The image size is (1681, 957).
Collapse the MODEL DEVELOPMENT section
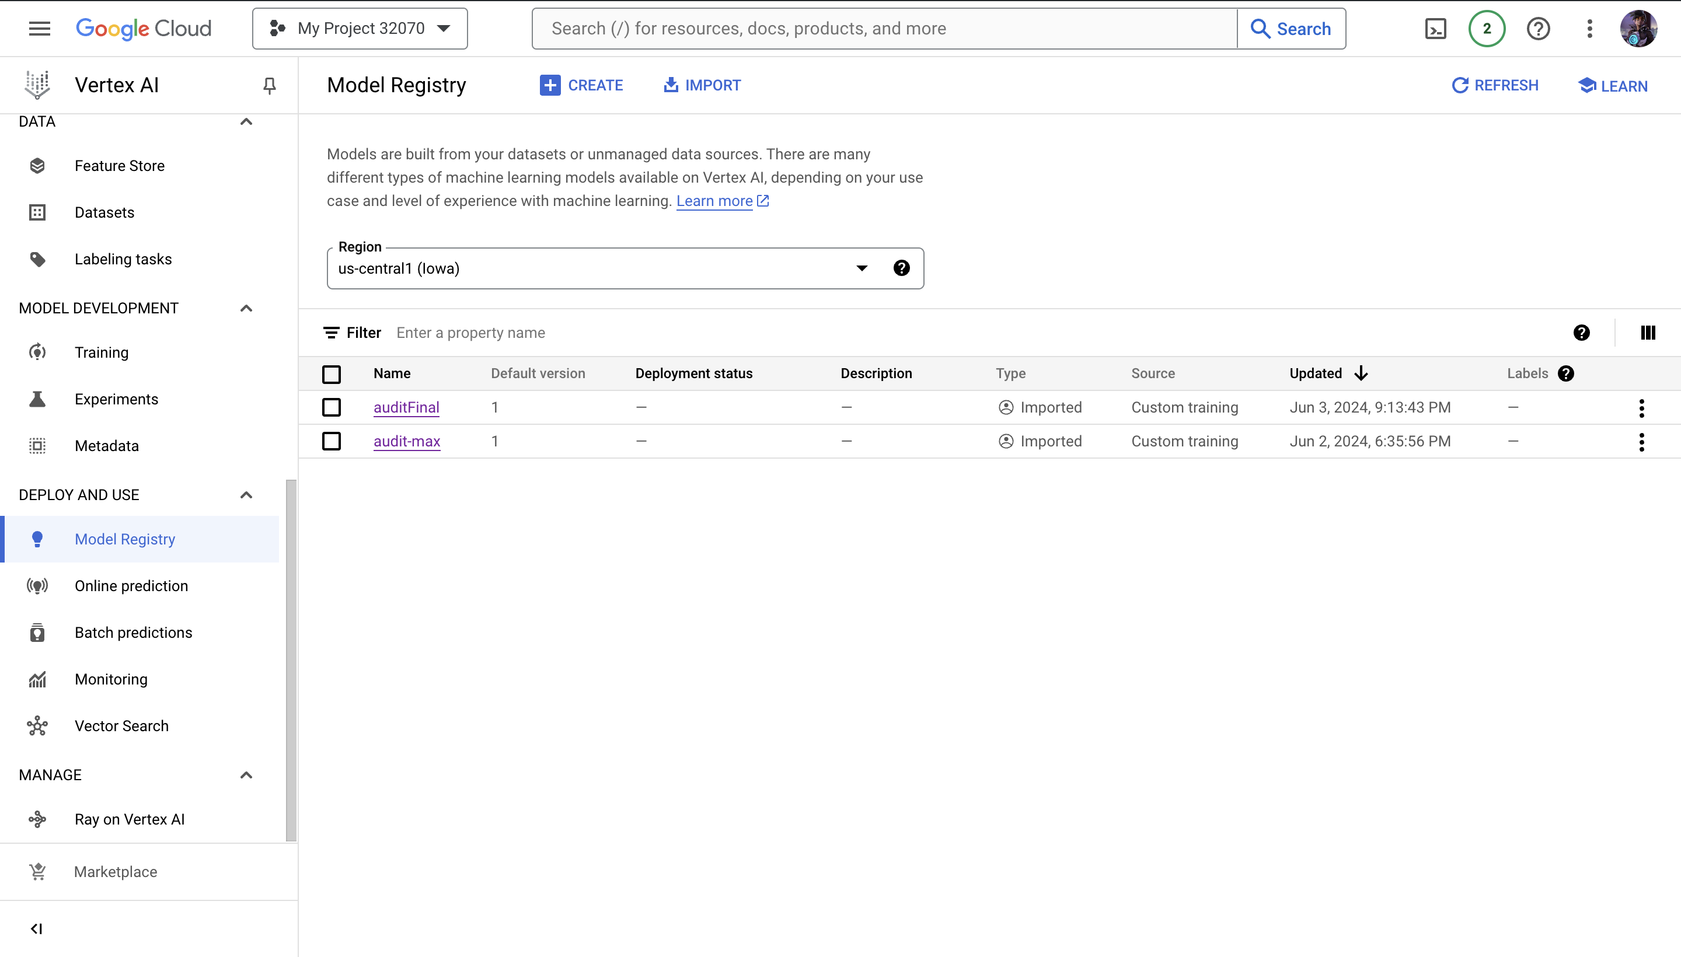pyautogui.click(x=246, y=308)
